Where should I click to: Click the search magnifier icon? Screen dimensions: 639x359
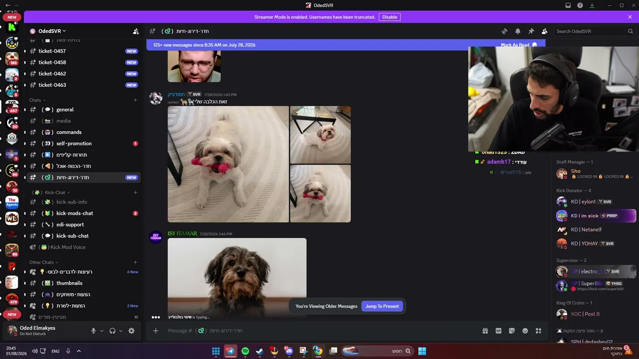[631, 31]
